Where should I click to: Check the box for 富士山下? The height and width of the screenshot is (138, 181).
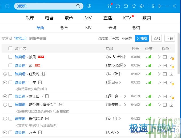coord(10,96)
